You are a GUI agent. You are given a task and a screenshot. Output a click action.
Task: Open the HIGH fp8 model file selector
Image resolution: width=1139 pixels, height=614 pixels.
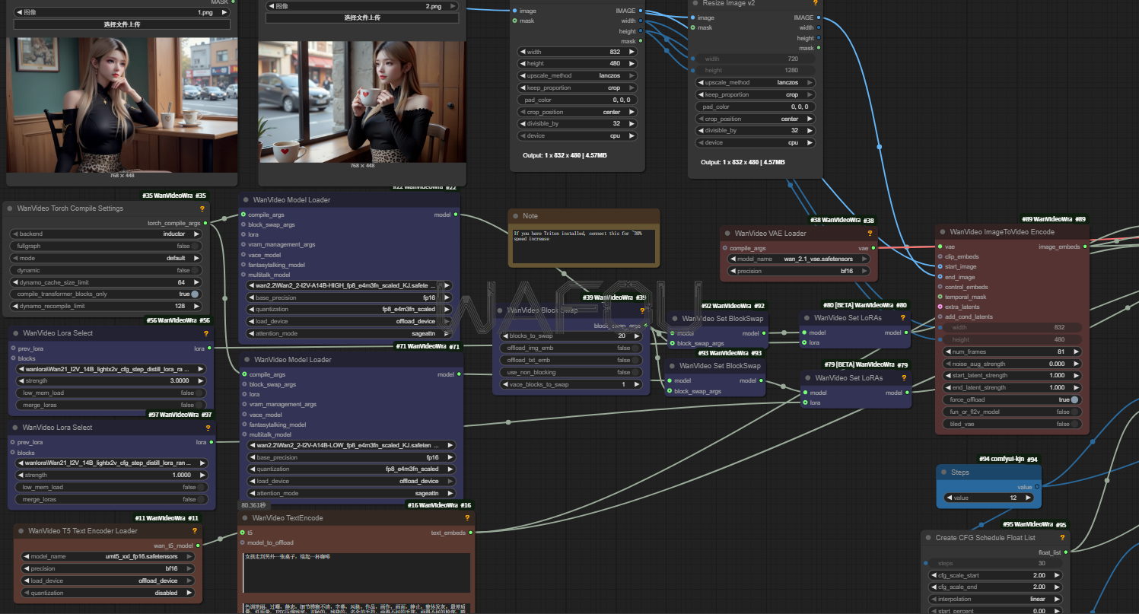point(352,285)
